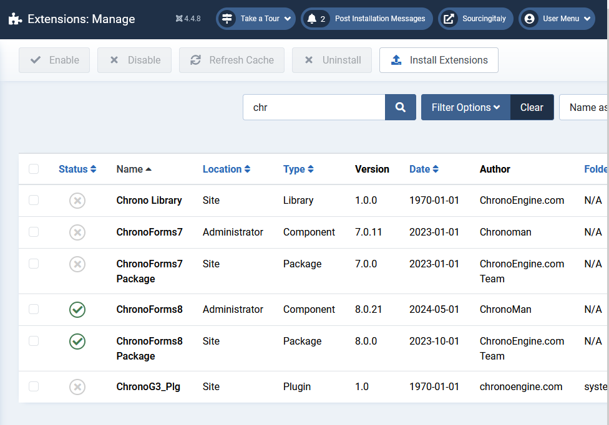The image size is (609, 425).
Task: Open Post Installation Messages
Action: click(367, 19)
